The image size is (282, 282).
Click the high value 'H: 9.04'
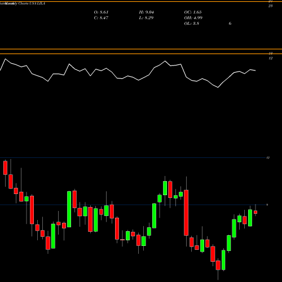click(x=146, y=12)
